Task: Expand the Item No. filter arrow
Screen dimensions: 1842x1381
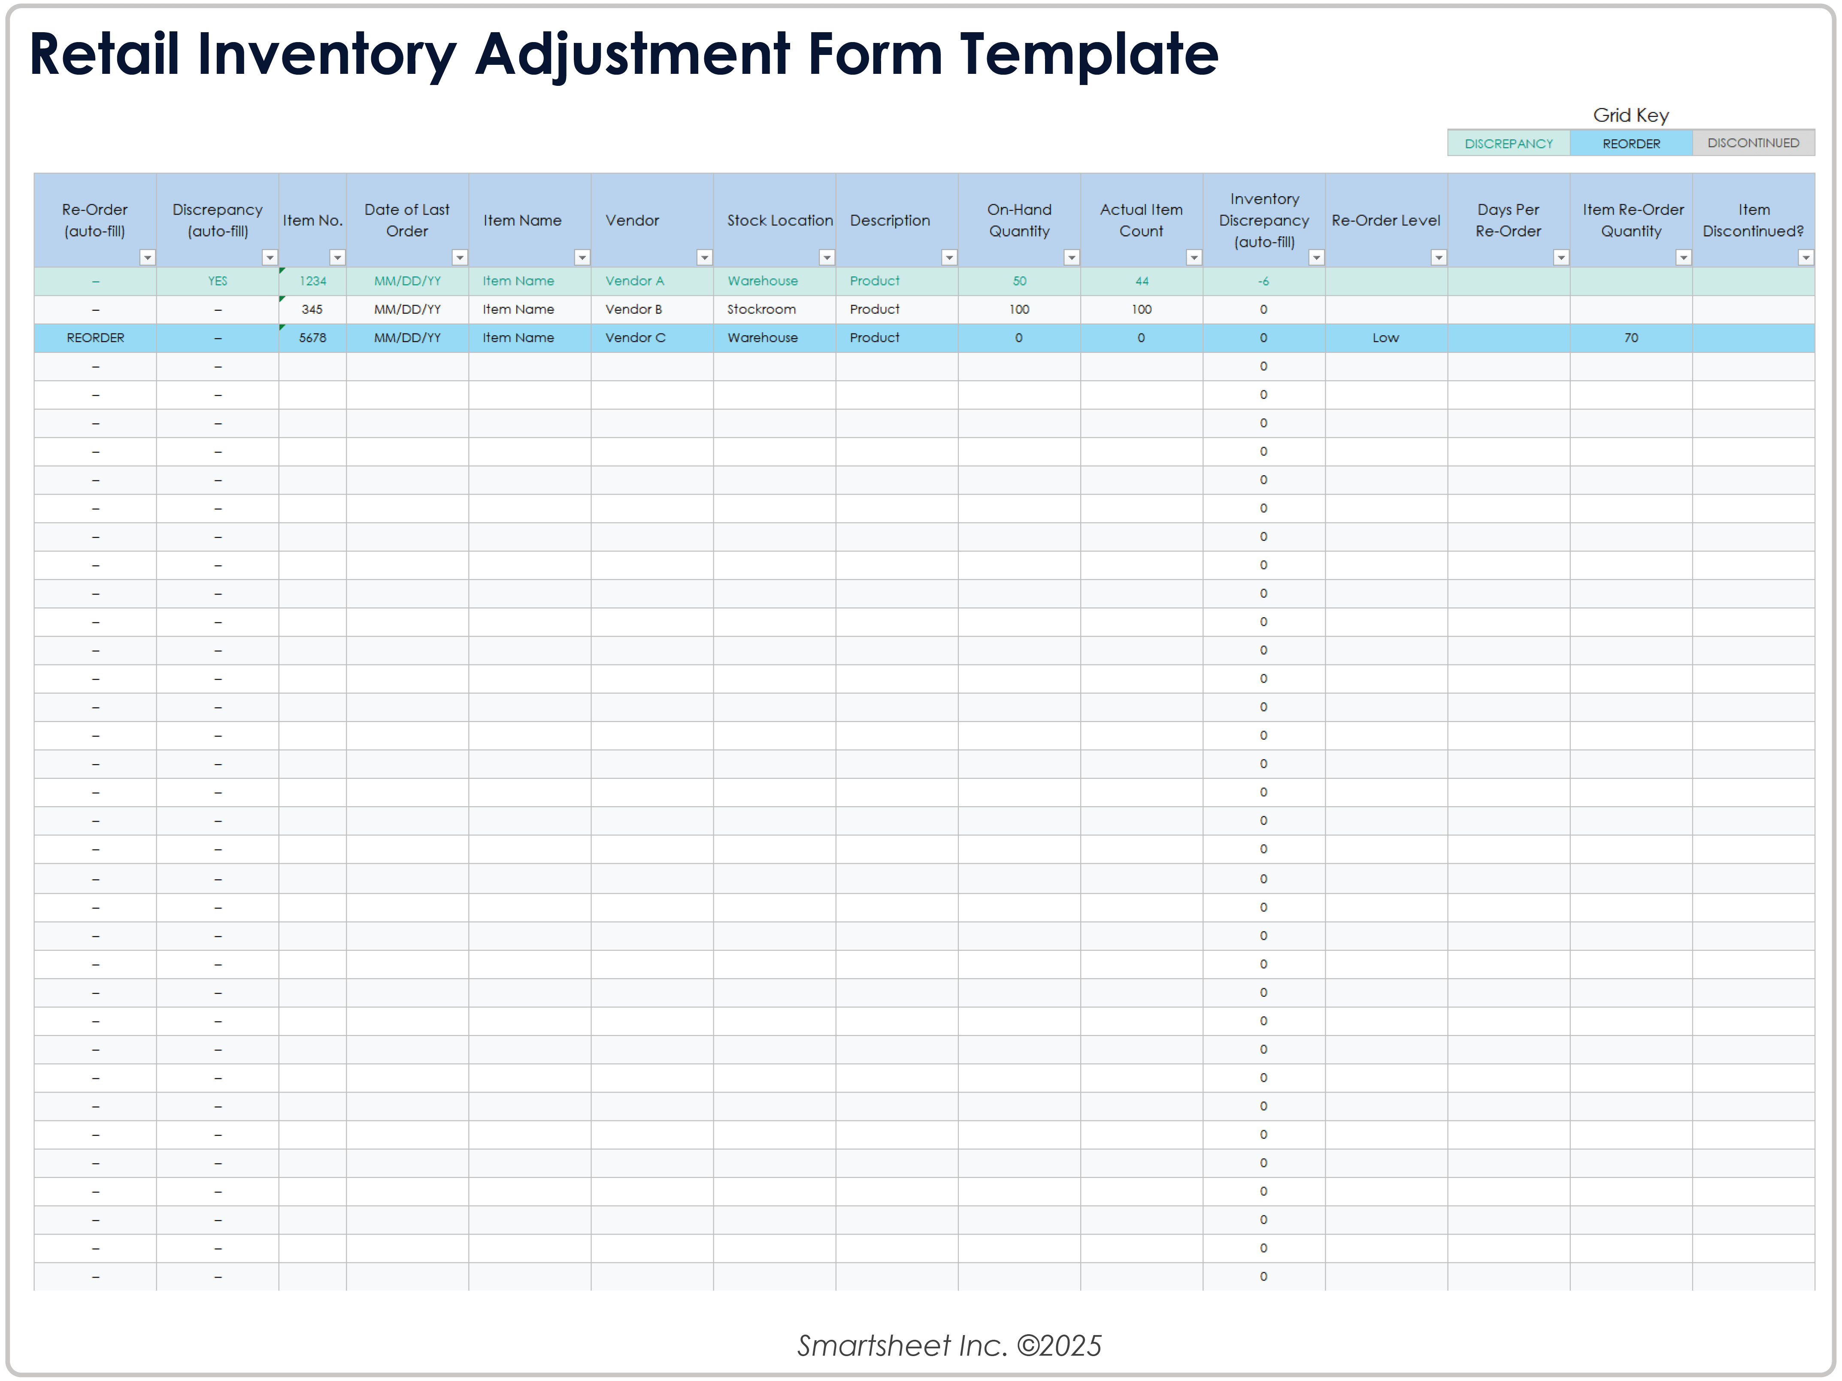Action: pyautogui.click(x=337, y=258)
